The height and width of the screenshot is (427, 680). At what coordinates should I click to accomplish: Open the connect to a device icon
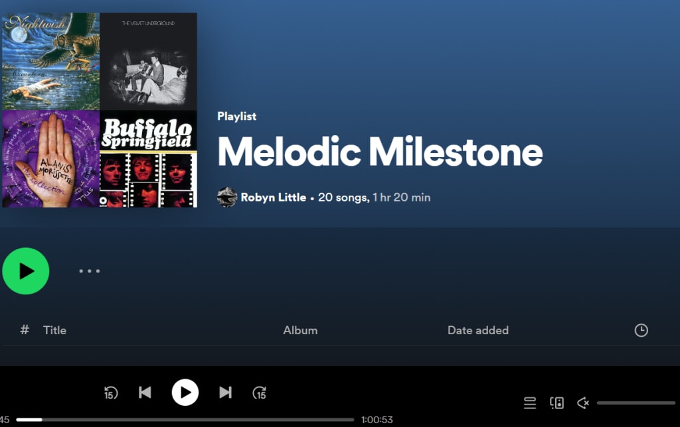[557, 402]
